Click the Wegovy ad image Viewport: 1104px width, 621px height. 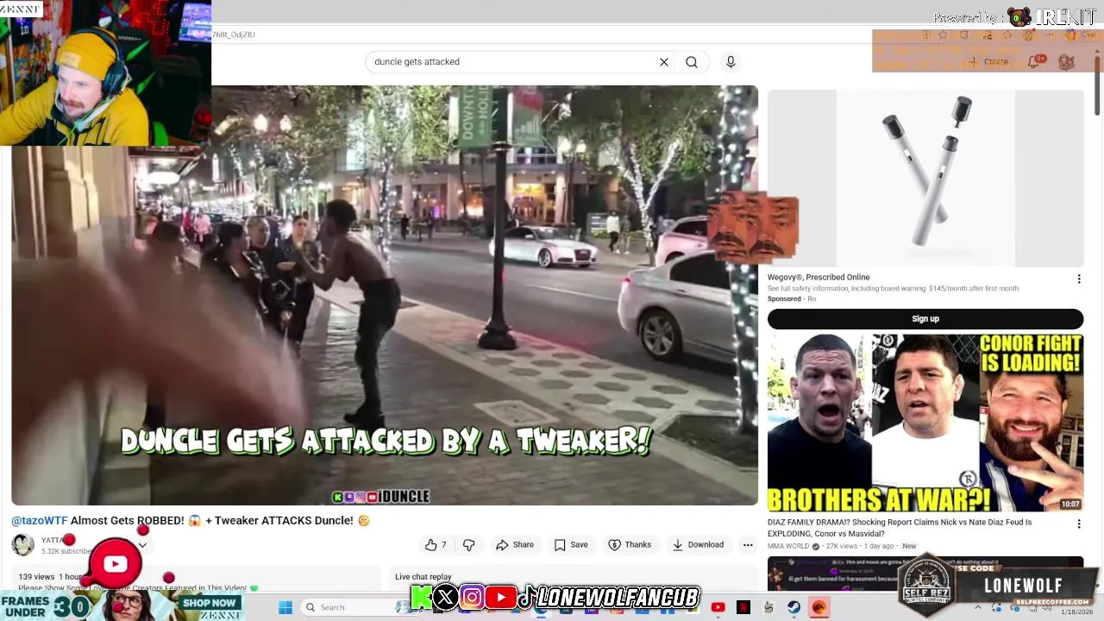click(925, 179)
